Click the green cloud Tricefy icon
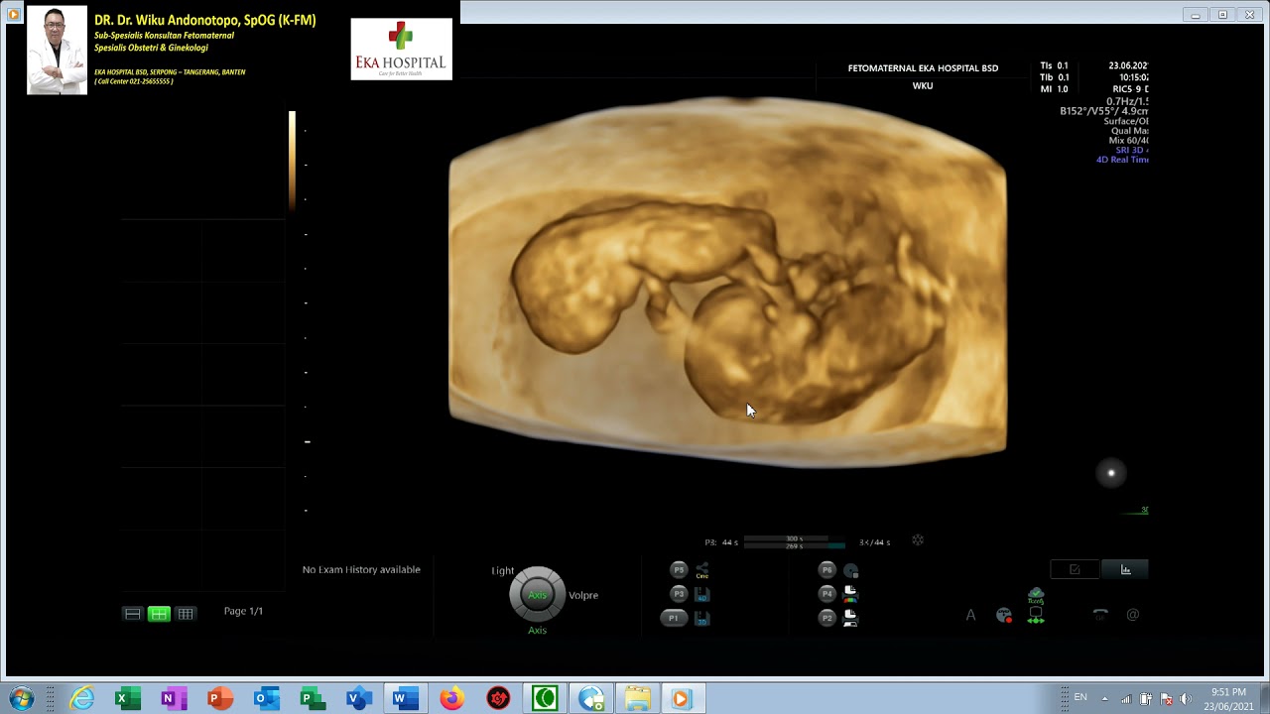 pos(1036,596)
